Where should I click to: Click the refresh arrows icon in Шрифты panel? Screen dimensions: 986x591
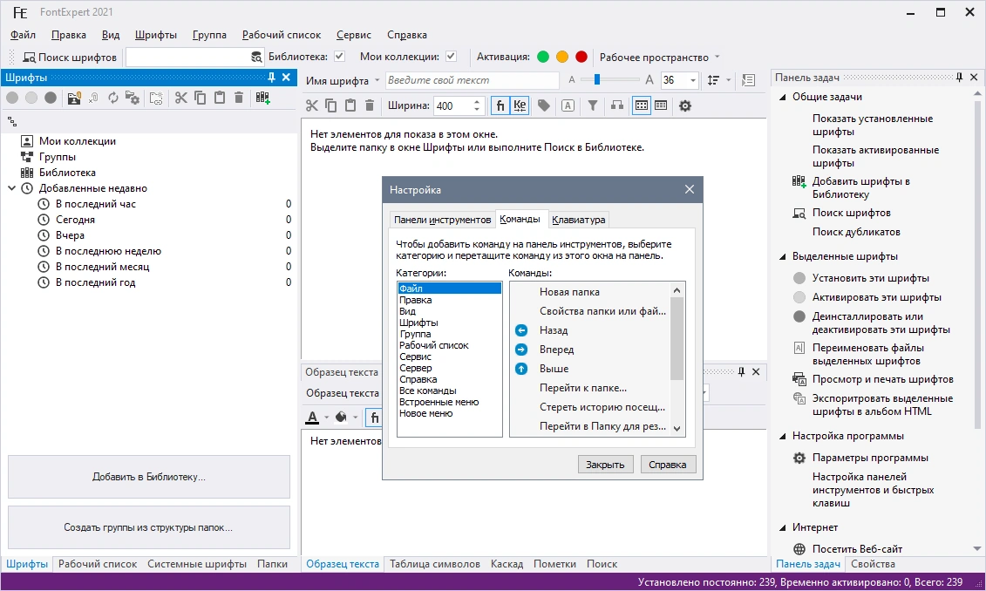tap(113, 98)
